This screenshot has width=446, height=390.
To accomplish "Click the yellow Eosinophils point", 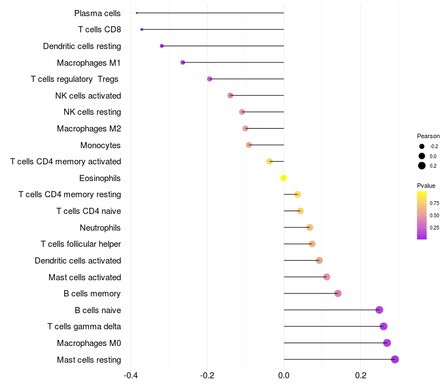I will [x=283, y=178].
